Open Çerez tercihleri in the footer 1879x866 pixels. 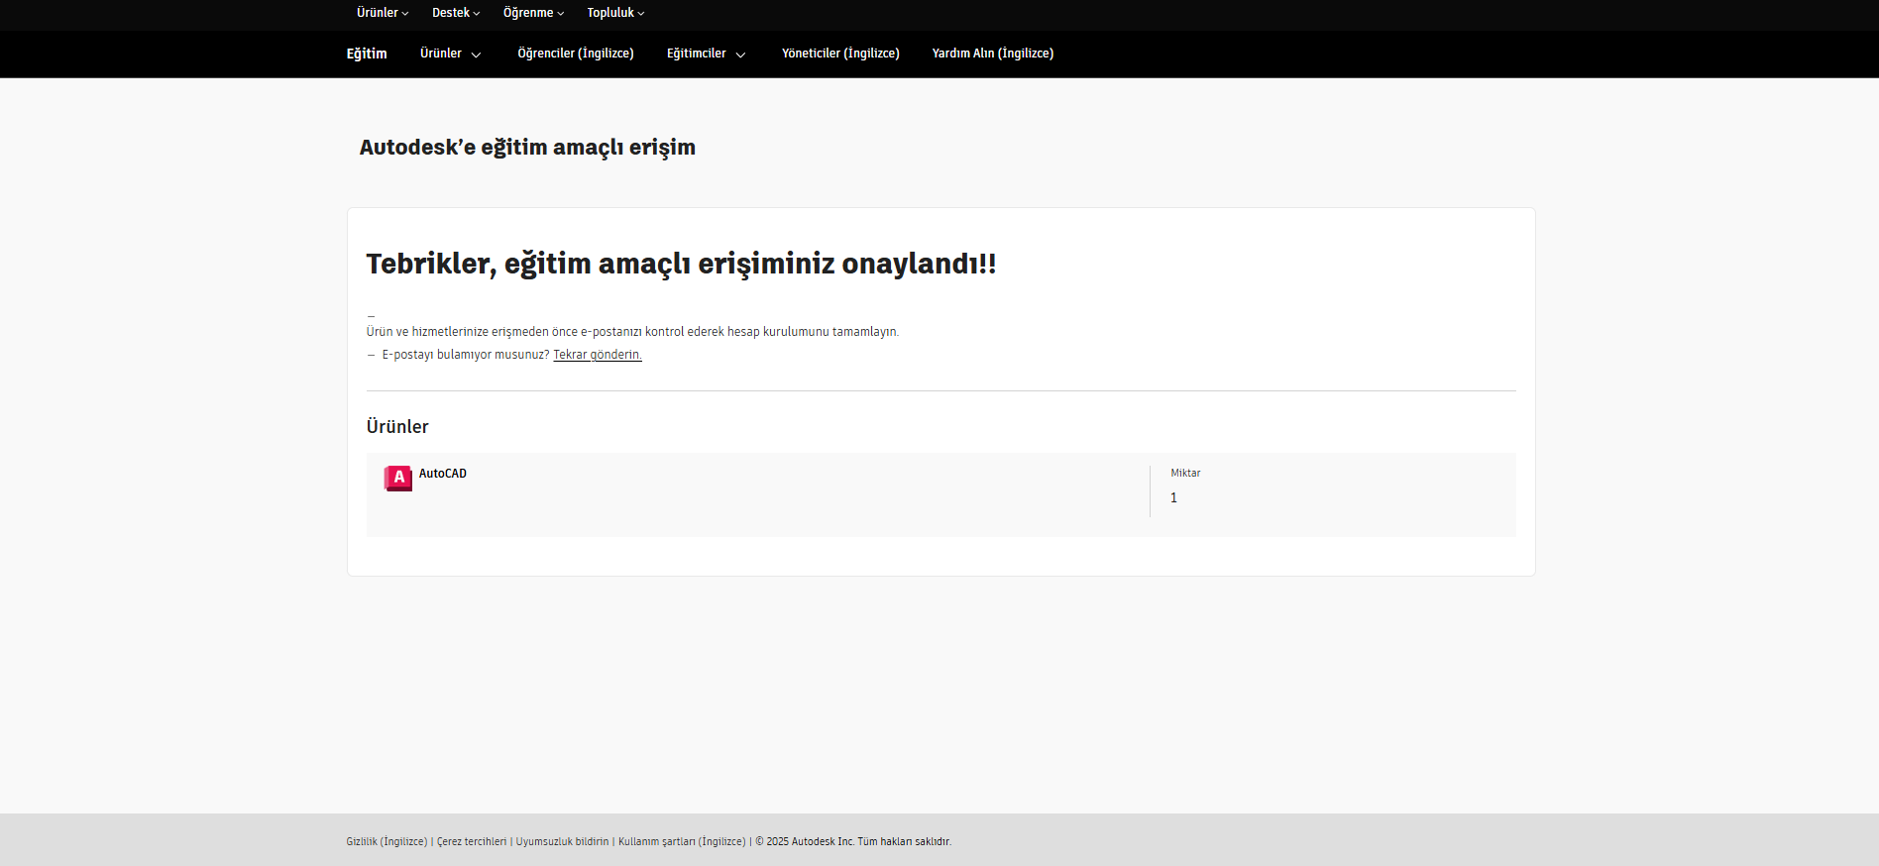[x=472, y=841]
